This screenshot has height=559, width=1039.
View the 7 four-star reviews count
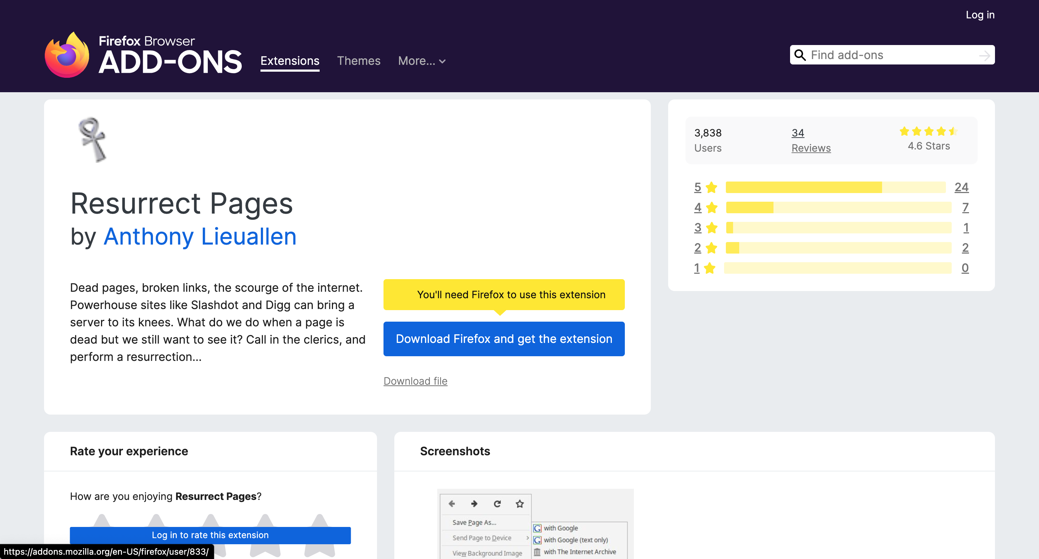click(965, 207)
